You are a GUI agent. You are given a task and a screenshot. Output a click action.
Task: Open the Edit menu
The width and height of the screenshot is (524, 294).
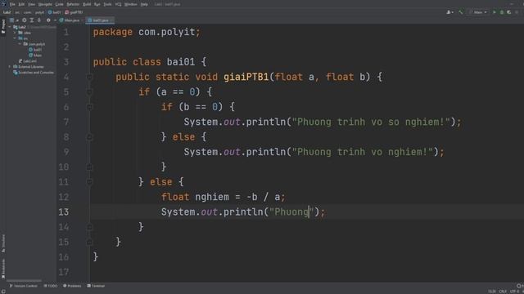(21, 4)
